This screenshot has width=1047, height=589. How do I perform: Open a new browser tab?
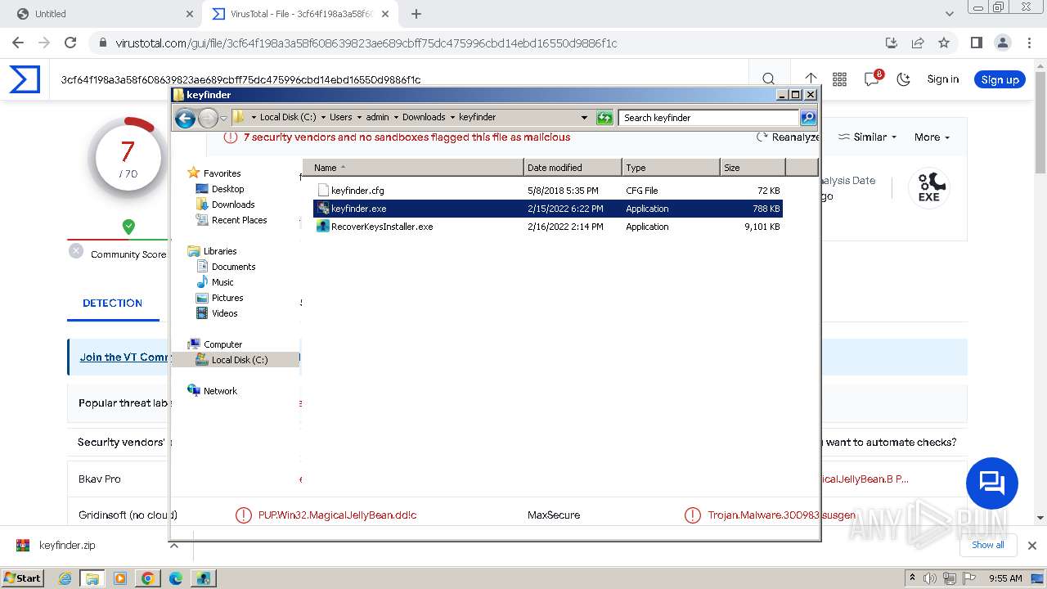[x=416, y=14]
